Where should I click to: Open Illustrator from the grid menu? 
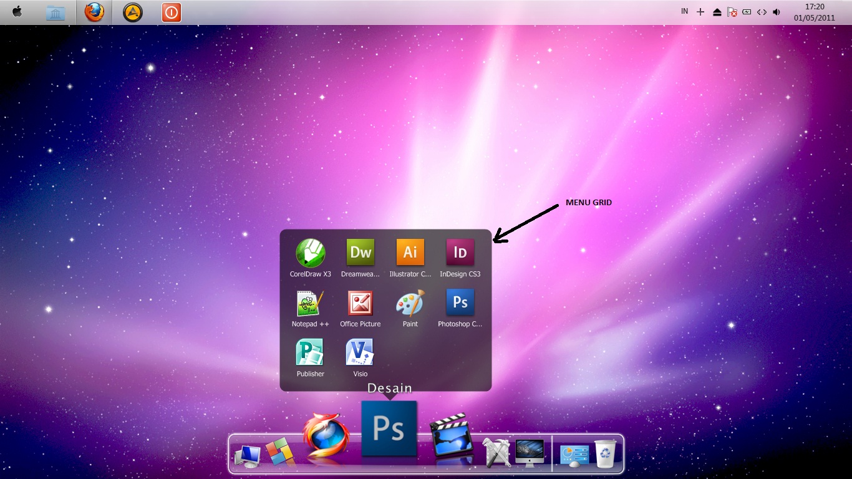click(410, 259)
